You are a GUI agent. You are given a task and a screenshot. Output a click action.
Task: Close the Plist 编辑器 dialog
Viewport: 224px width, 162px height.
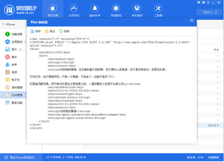click(x=192, y=21)
